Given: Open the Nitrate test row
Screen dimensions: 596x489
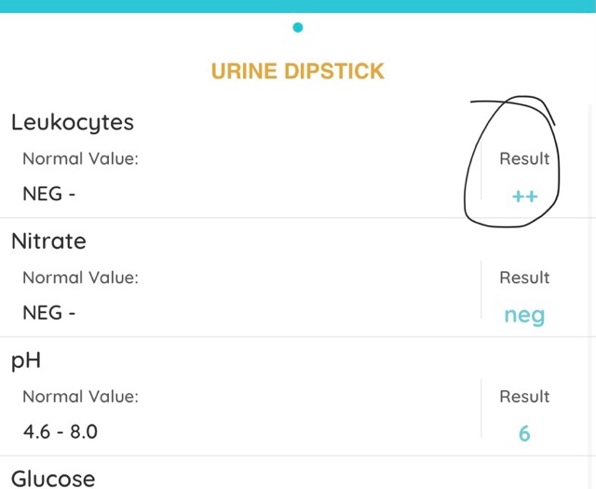Looking at the screenshot, I should point(298,278).
